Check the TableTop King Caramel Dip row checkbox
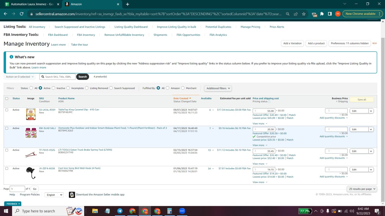This screenshot has height=216, width=385. click(7, 110)
